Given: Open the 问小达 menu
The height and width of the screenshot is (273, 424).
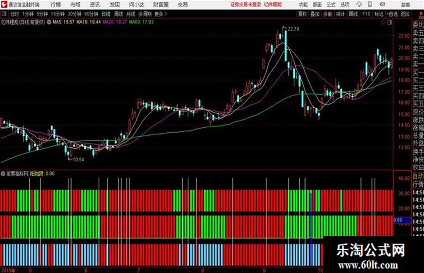Looking at the screenshot, I should (x=136, y=4).
